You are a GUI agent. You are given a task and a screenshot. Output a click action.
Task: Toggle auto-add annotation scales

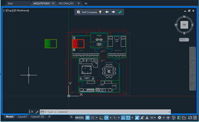click(142, 118)
